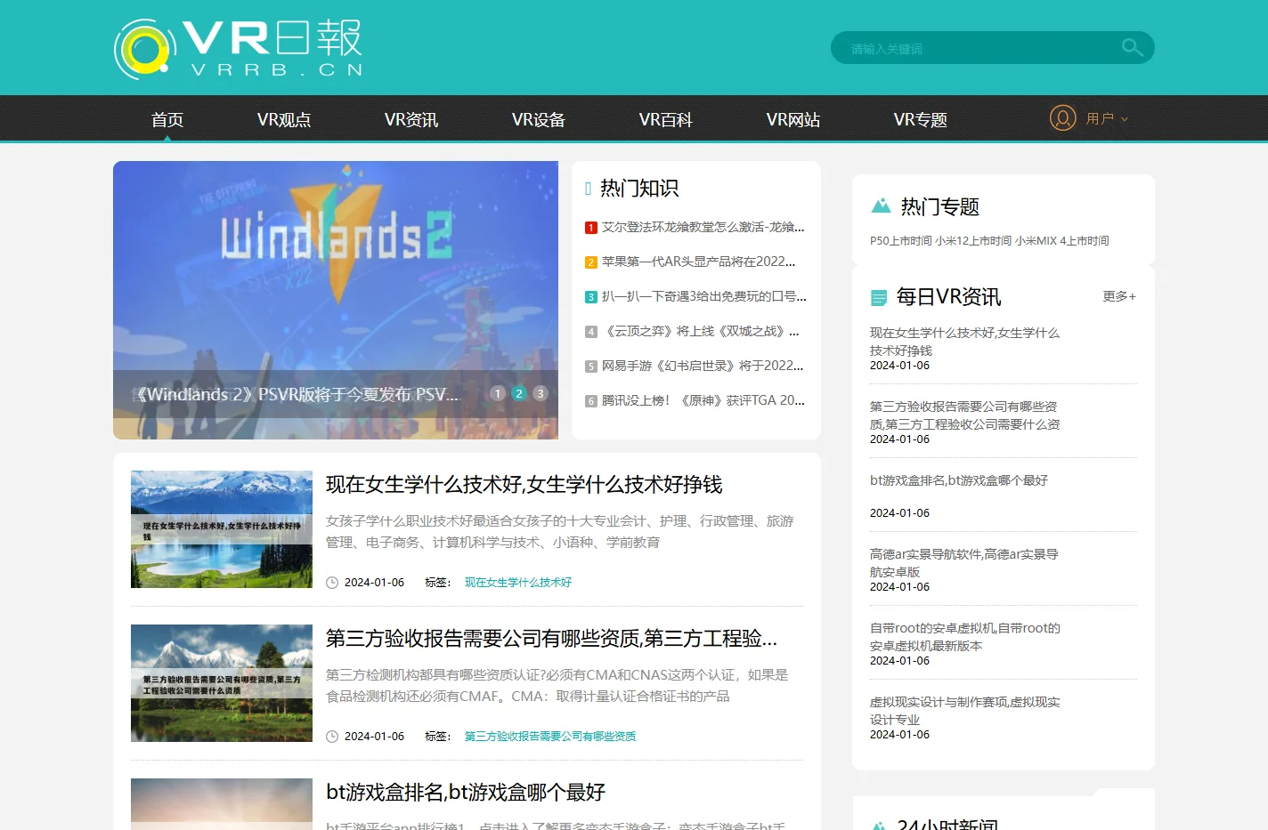Viewport: 1268px width, 830px height.
Task: Click the 热门知识 heading icon
Action: click(x=589, y=189)
